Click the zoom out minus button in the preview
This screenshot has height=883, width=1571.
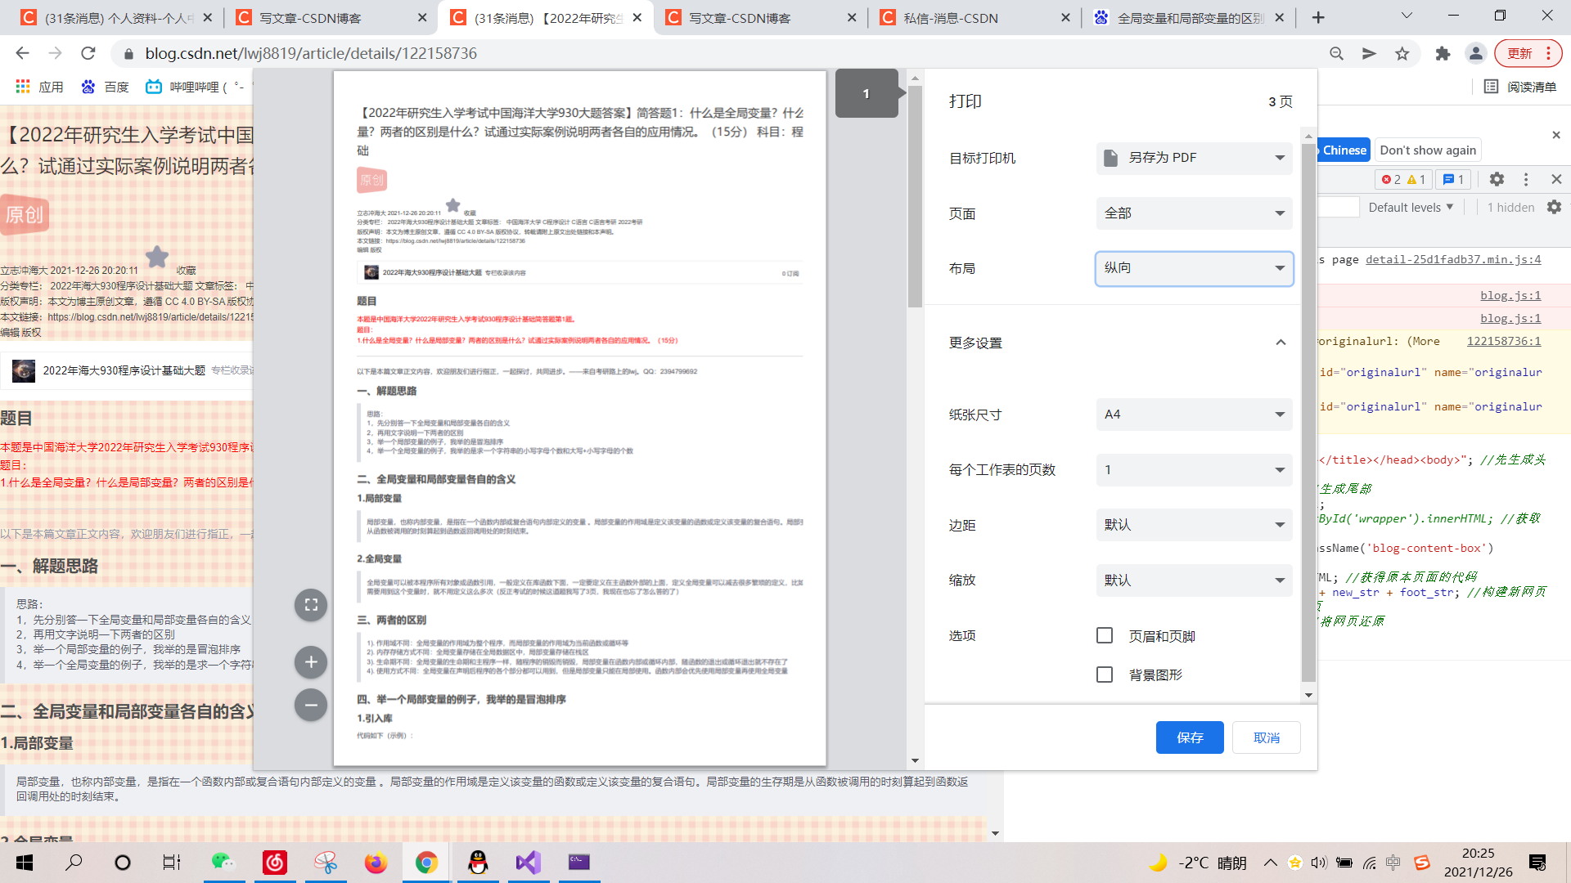tap(311, 705)
